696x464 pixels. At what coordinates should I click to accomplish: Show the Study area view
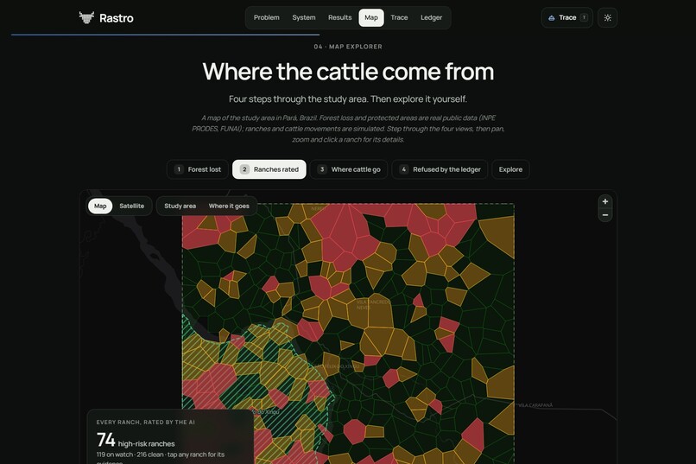[180, 206]
